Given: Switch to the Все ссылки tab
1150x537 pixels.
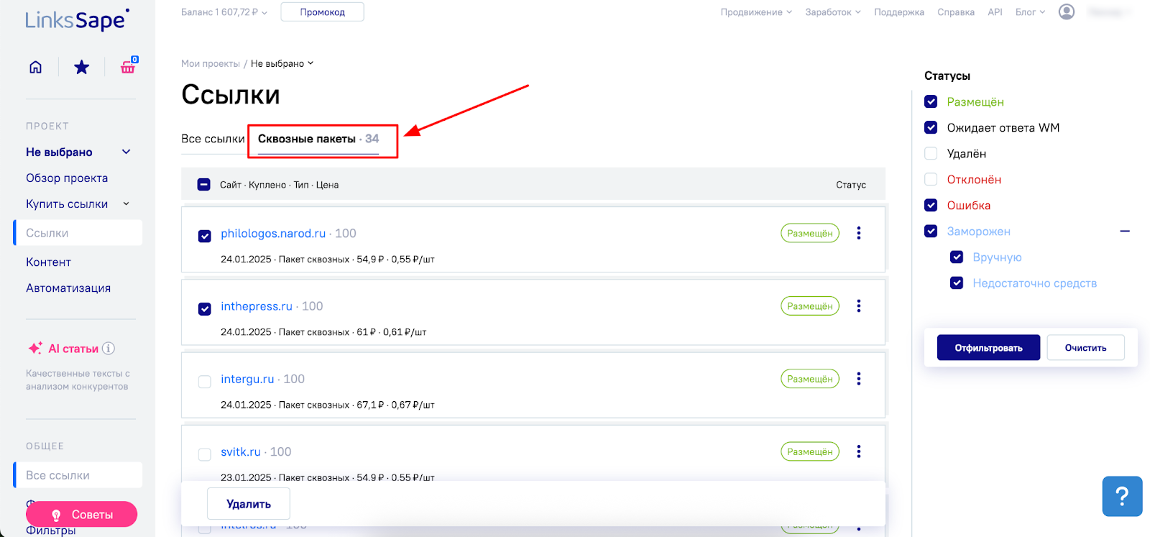Looking at the screenshot, I should 213,139.
